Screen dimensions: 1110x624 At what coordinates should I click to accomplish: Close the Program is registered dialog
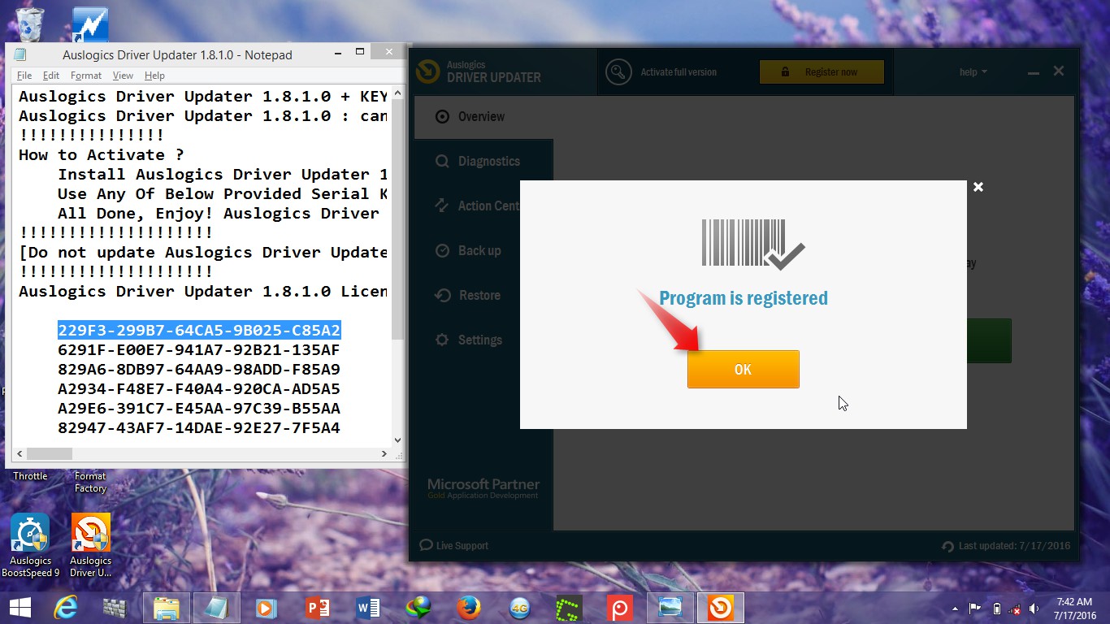click(978, 187)
